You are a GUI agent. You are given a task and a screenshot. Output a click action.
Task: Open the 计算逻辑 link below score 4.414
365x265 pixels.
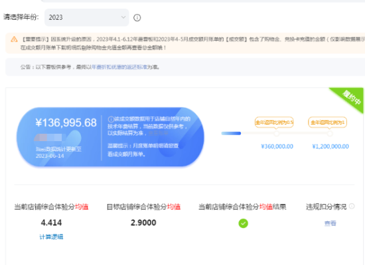[x=51, y=237]
